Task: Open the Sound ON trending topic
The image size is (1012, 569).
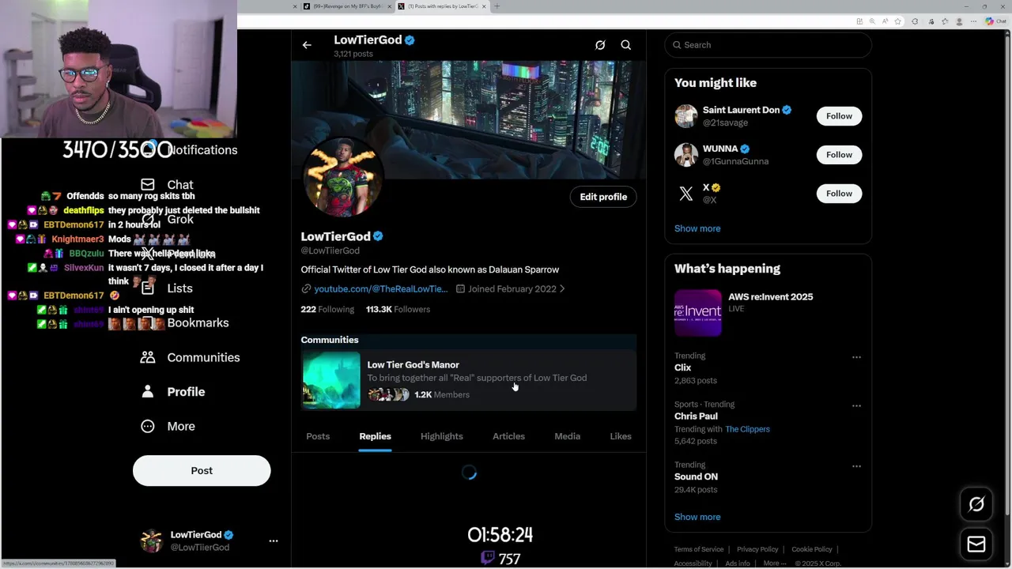Action: click(x=696, y=477)
